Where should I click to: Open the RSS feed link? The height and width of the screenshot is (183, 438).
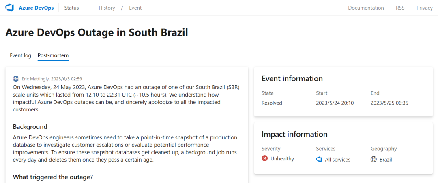point(400,8)
